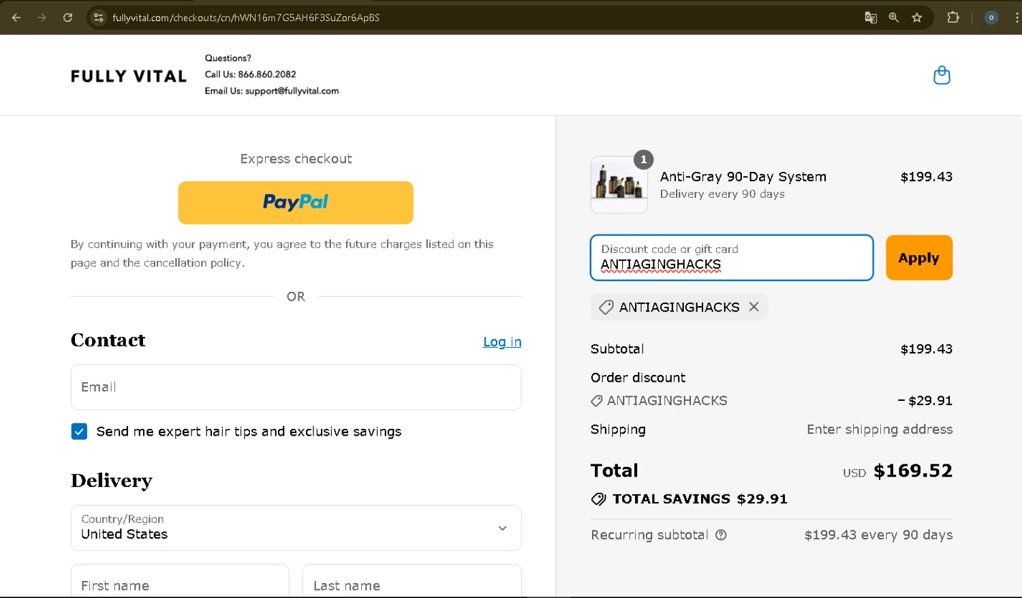Click the phone number 866.860.2082
This screenshot has height=598, width=1022.
tap(267, 74)
